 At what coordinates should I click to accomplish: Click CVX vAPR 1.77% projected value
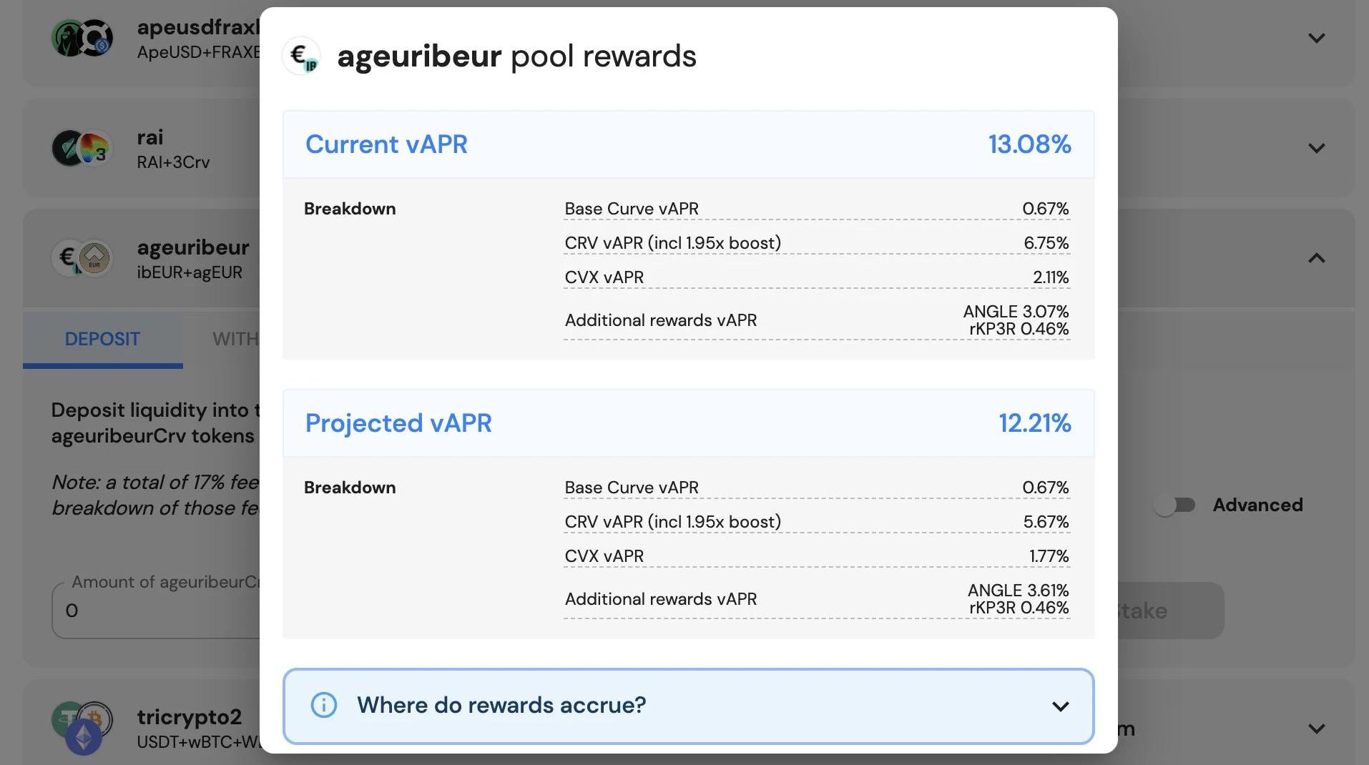tap(1049, 556)
